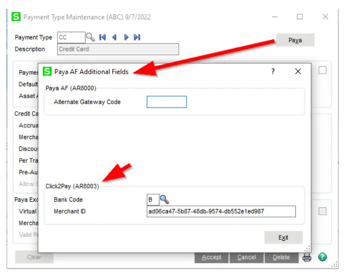Click the Payment Type CC field

(x=71, y=37)
